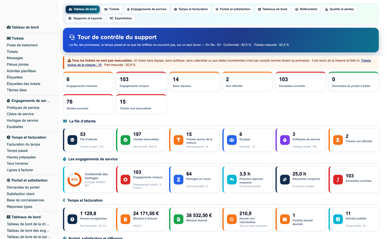Click the orange ban icon on Heures non valorisables

232,219
